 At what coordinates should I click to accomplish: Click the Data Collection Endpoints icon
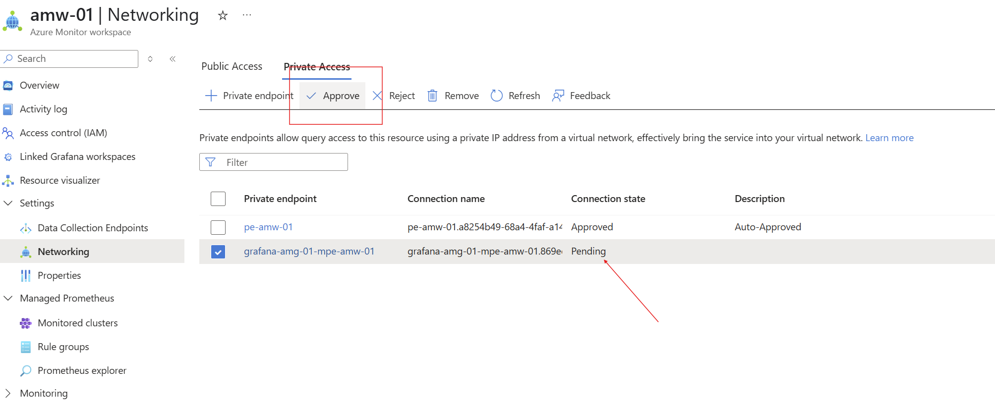point(26,228)
